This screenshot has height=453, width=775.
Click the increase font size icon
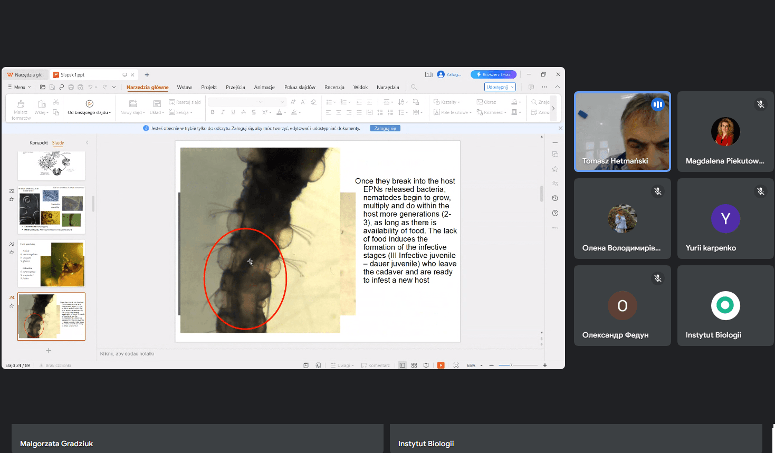(x=293, y=102)
